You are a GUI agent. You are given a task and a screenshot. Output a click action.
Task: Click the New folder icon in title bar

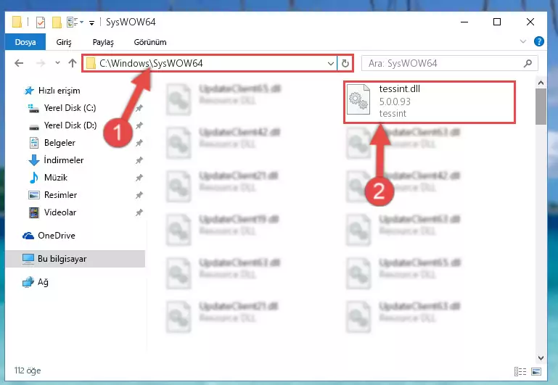coord(57,22)
